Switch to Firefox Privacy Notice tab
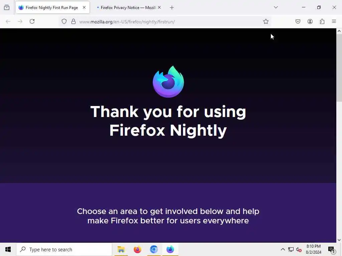 click(x=126, y=8)
